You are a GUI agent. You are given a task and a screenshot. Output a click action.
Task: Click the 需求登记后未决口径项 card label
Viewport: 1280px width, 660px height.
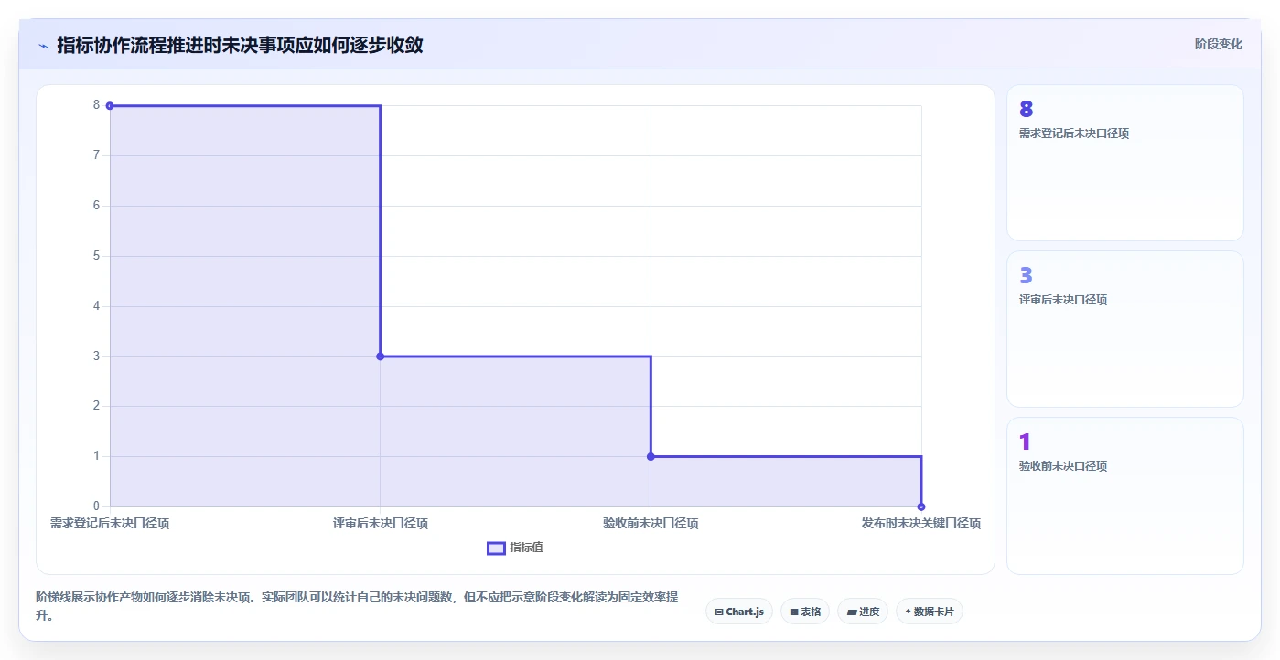(x=1074, y=133)
